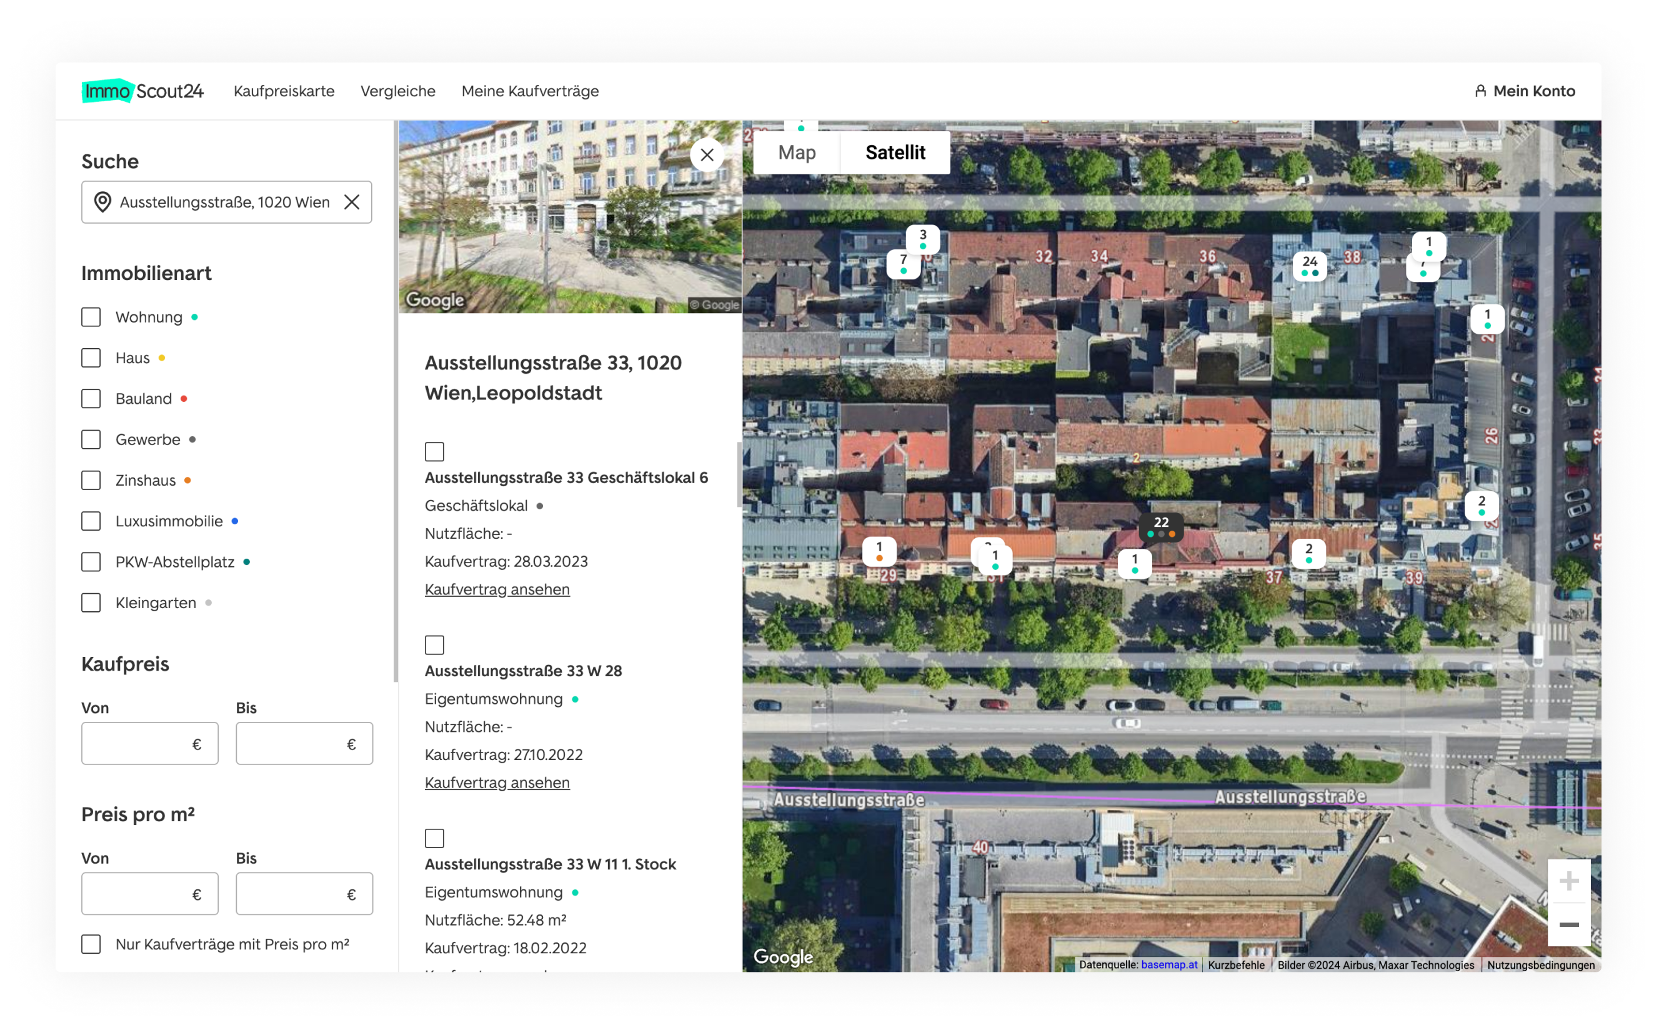Enable the Kleingarten filter
1664x1035 pixels.
coord(91,602)
